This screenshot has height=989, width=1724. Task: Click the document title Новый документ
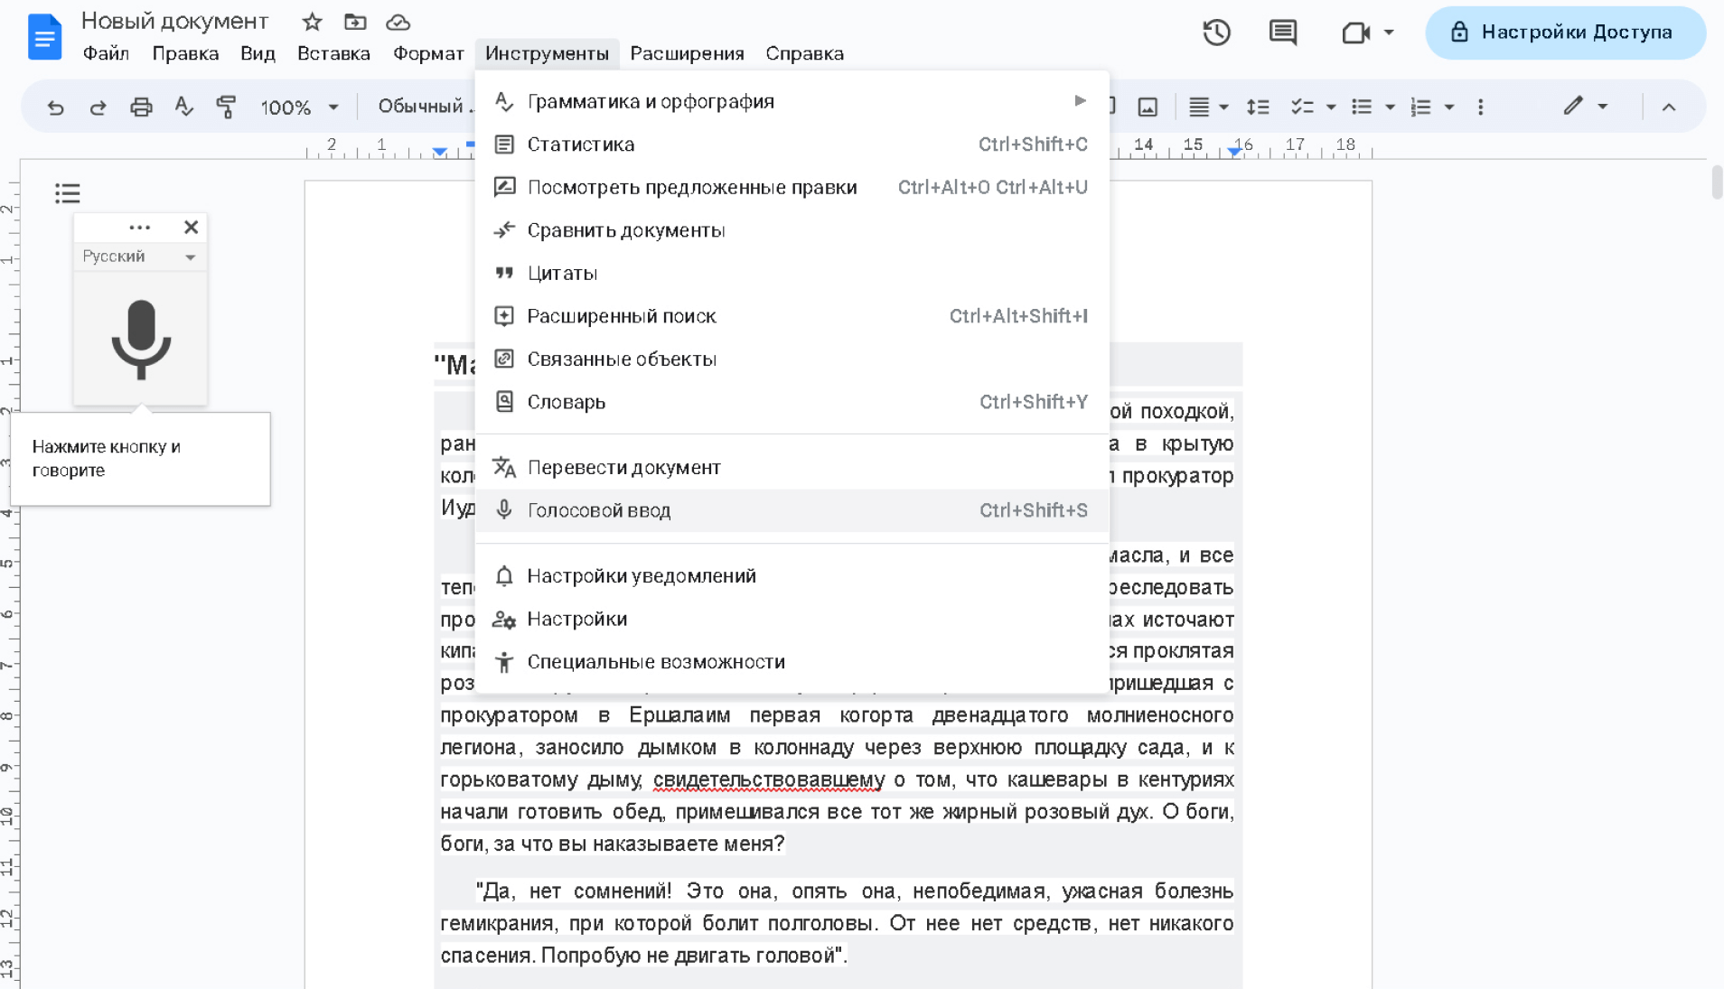coord(174,21)
